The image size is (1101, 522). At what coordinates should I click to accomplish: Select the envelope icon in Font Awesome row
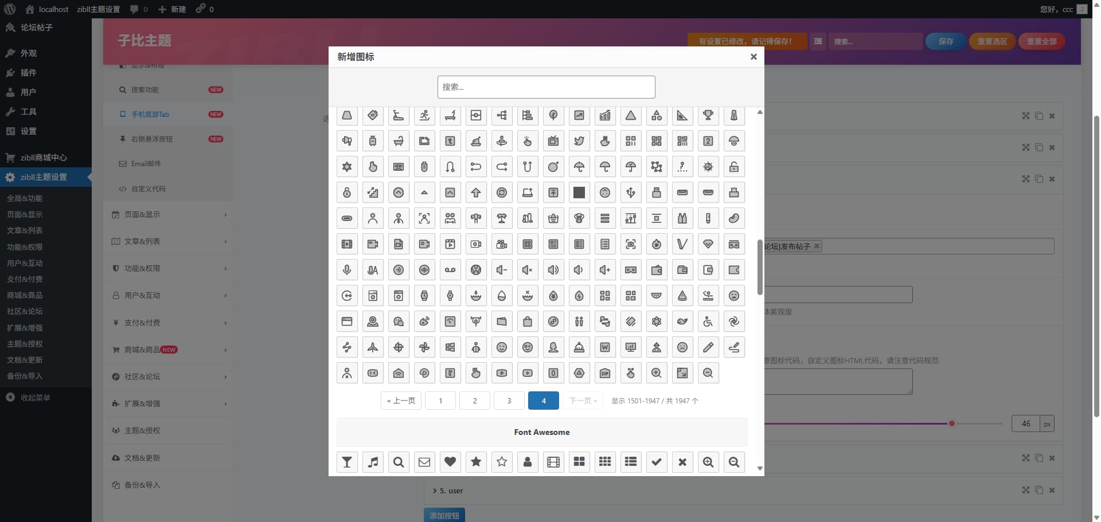pos(424,462)
